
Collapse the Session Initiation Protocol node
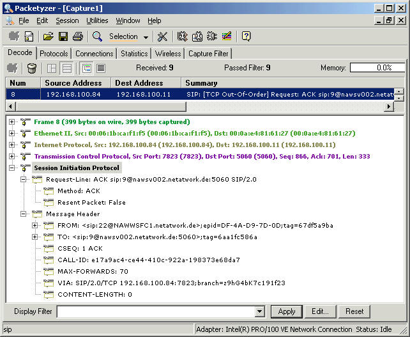click(x=11, y=168)
